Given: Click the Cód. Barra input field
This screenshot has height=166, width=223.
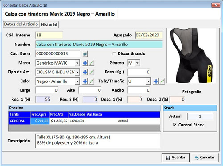Looking at the screenshot, I should tap(58, 53).
